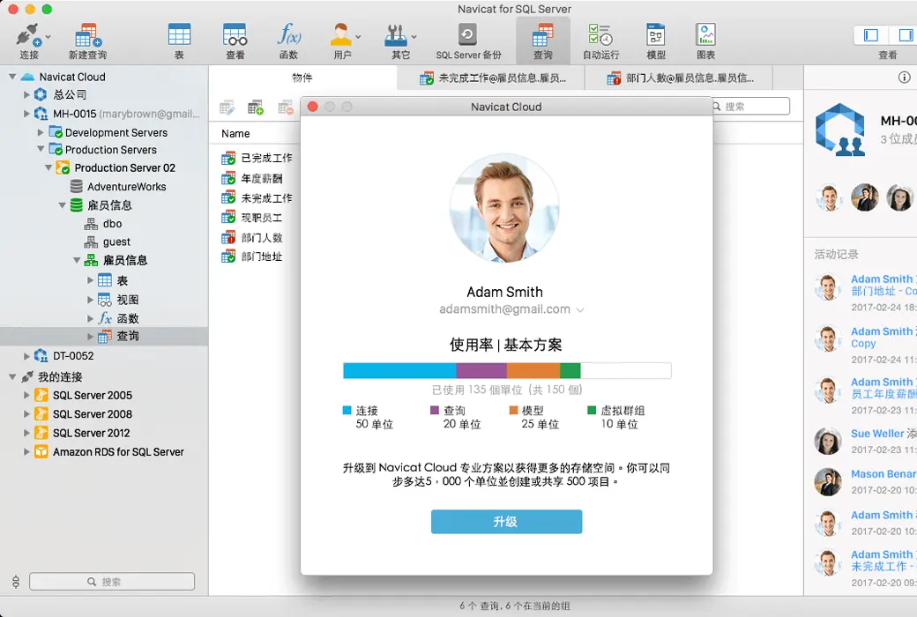This screenshot has height=617, width=917.
Task: Select SQL Server 2012 connection
Action: [82, 434]
